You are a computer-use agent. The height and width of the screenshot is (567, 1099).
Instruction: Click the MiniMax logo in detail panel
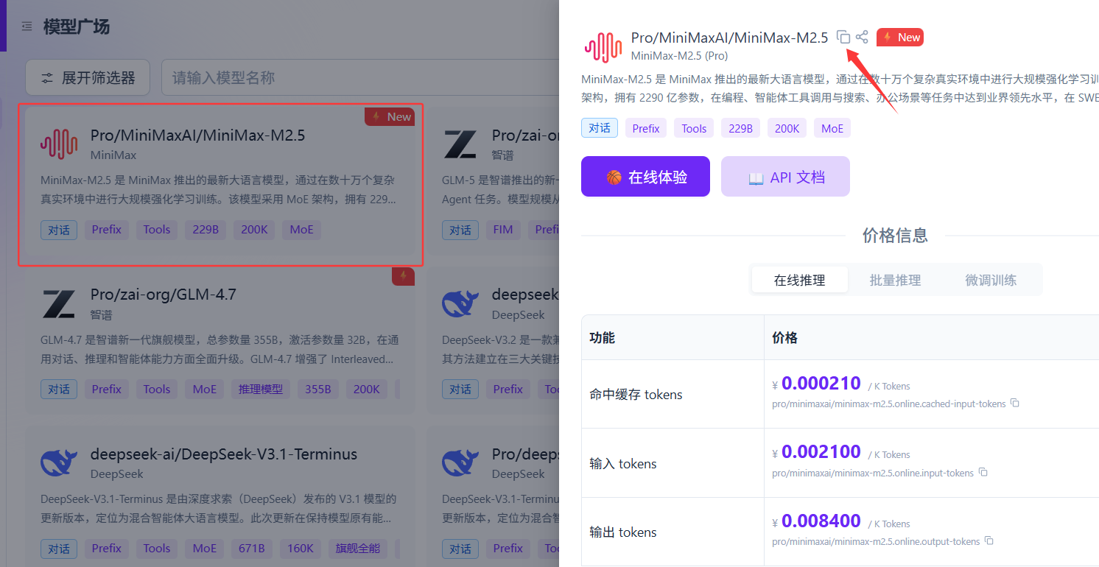603,46
